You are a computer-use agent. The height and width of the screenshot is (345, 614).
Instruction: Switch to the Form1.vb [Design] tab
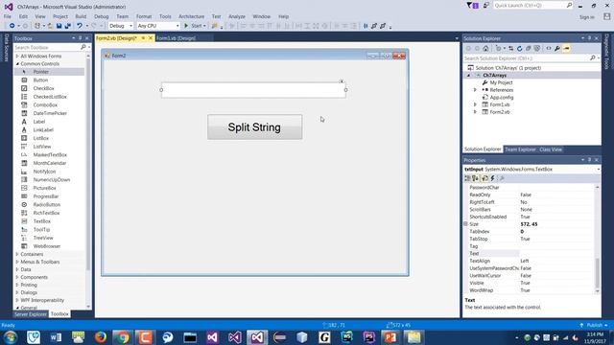click(x=176, y=38)
